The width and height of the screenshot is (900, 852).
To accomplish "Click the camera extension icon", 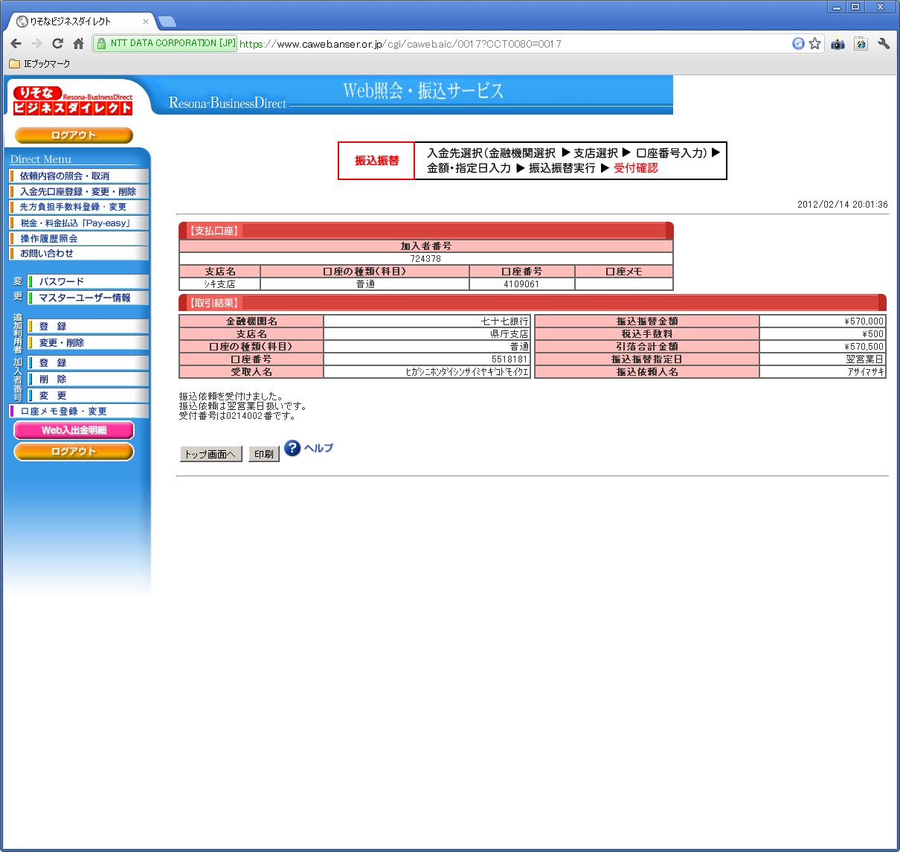I will point(838,44).
